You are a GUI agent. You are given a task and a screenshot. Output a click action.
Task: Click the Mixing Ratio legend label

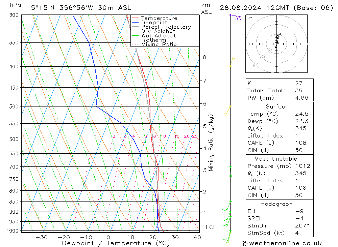coord(159,44)
